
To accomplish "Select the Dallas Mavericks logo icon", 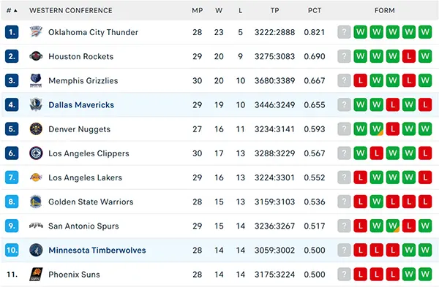I will point(36,105).
